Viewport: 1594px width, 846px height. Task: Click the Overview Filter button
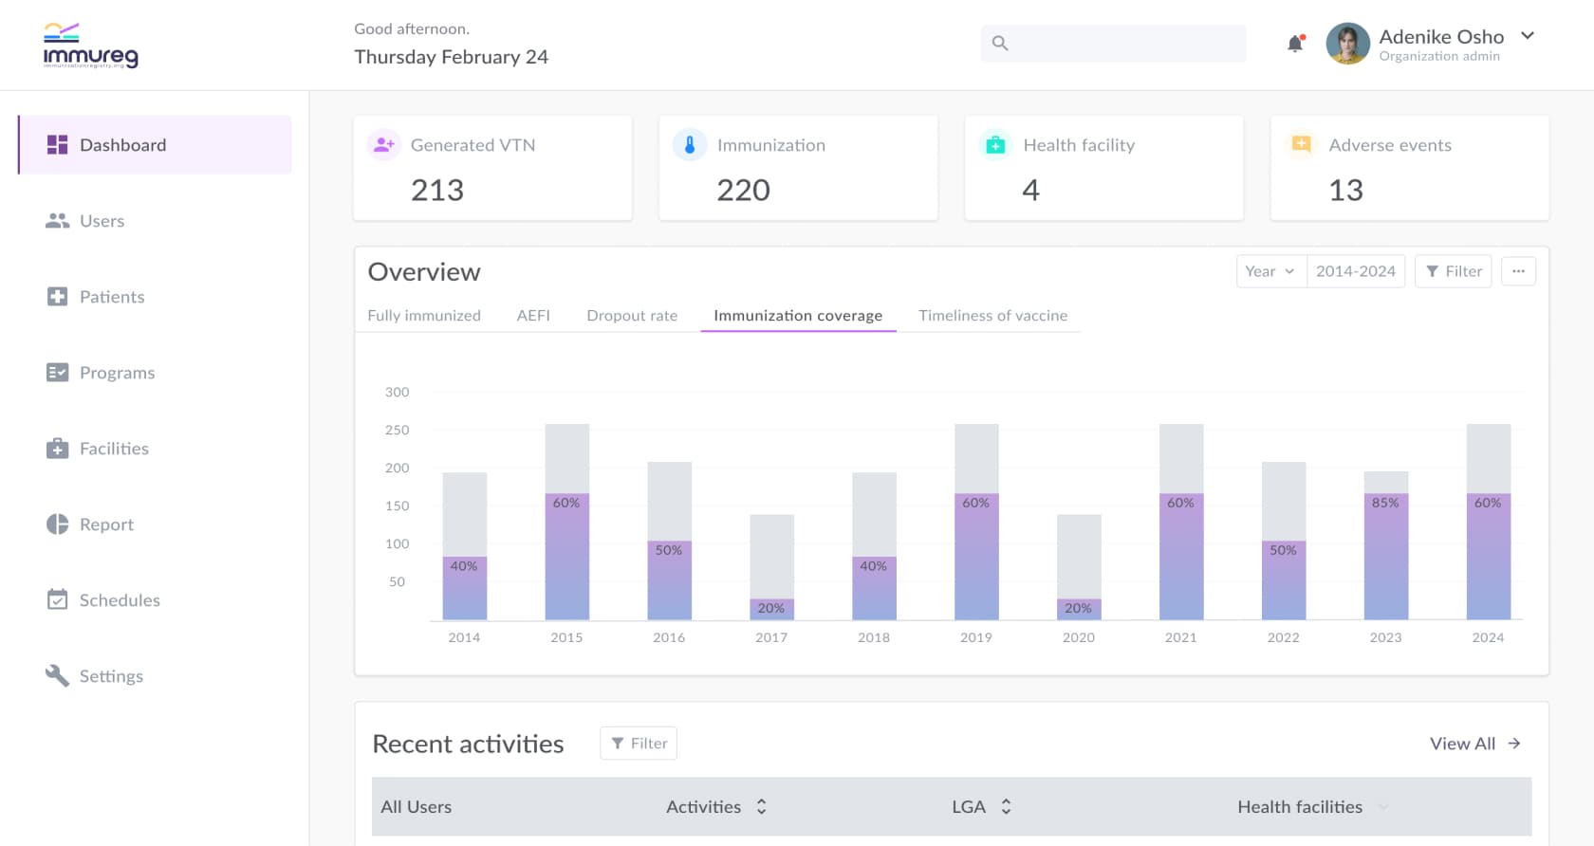[1454, 271]
